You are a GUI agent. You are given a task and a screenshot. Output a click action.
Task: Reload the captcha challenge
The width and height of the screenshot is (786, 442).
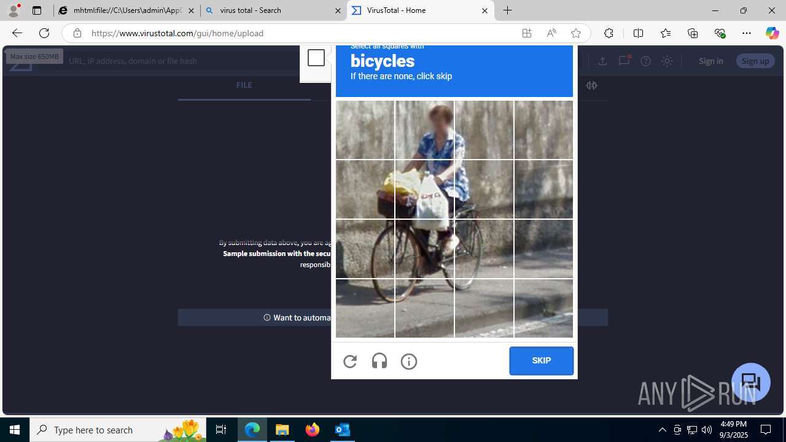click(350, 362)
